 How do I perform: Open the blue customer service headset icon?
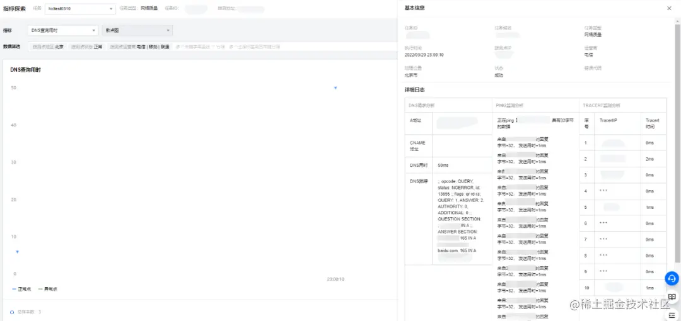(x=672, y=278)
